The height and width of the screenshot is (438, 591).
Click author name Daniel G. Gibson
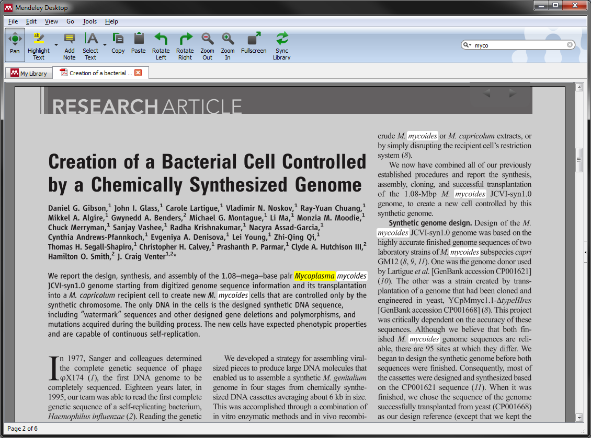[x=77, y=208]
